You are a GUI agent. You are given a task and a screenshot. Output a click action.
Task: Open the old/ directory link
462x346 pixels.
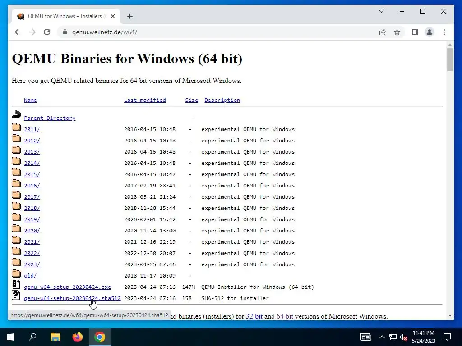(x=30, y=276)
